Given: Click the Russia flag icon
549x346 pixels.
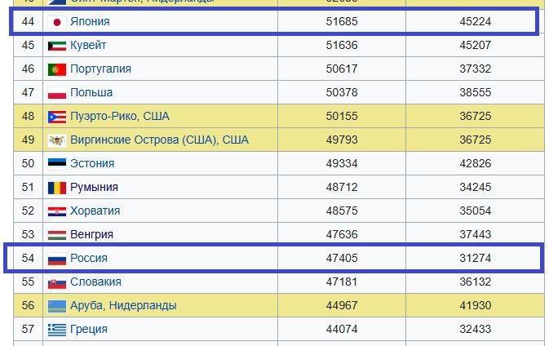Looking at the screenshot, I should tap(57, 259).
